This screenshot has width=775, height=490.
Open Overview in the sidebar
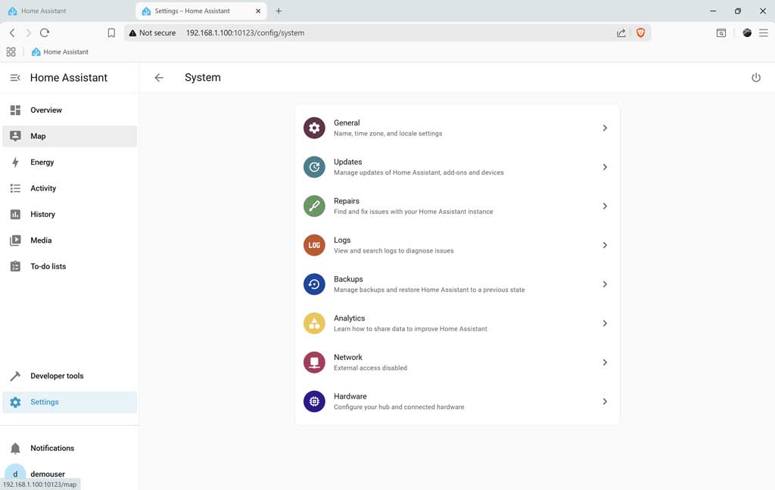pyautogui.click(x=70, y=110)
